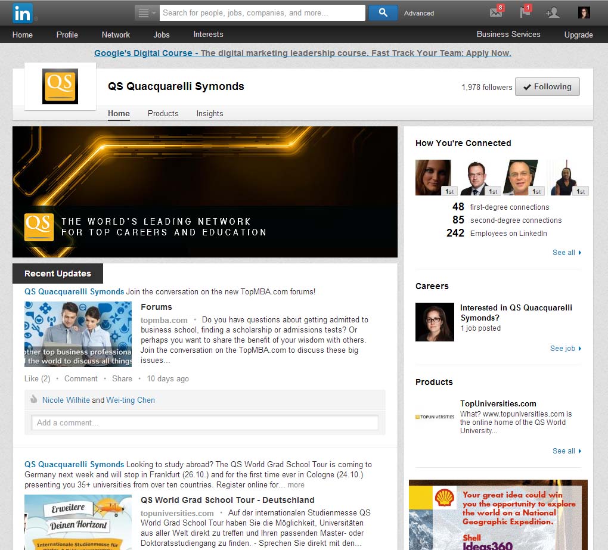This screenshot has width=608, height=550.
Task: Share the TopMBA forums update
Action: click(122, 378)
